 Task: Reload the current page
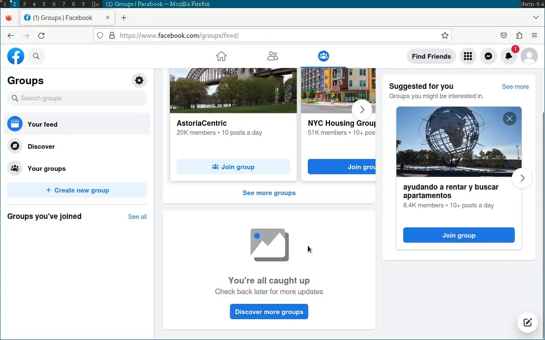41,36
